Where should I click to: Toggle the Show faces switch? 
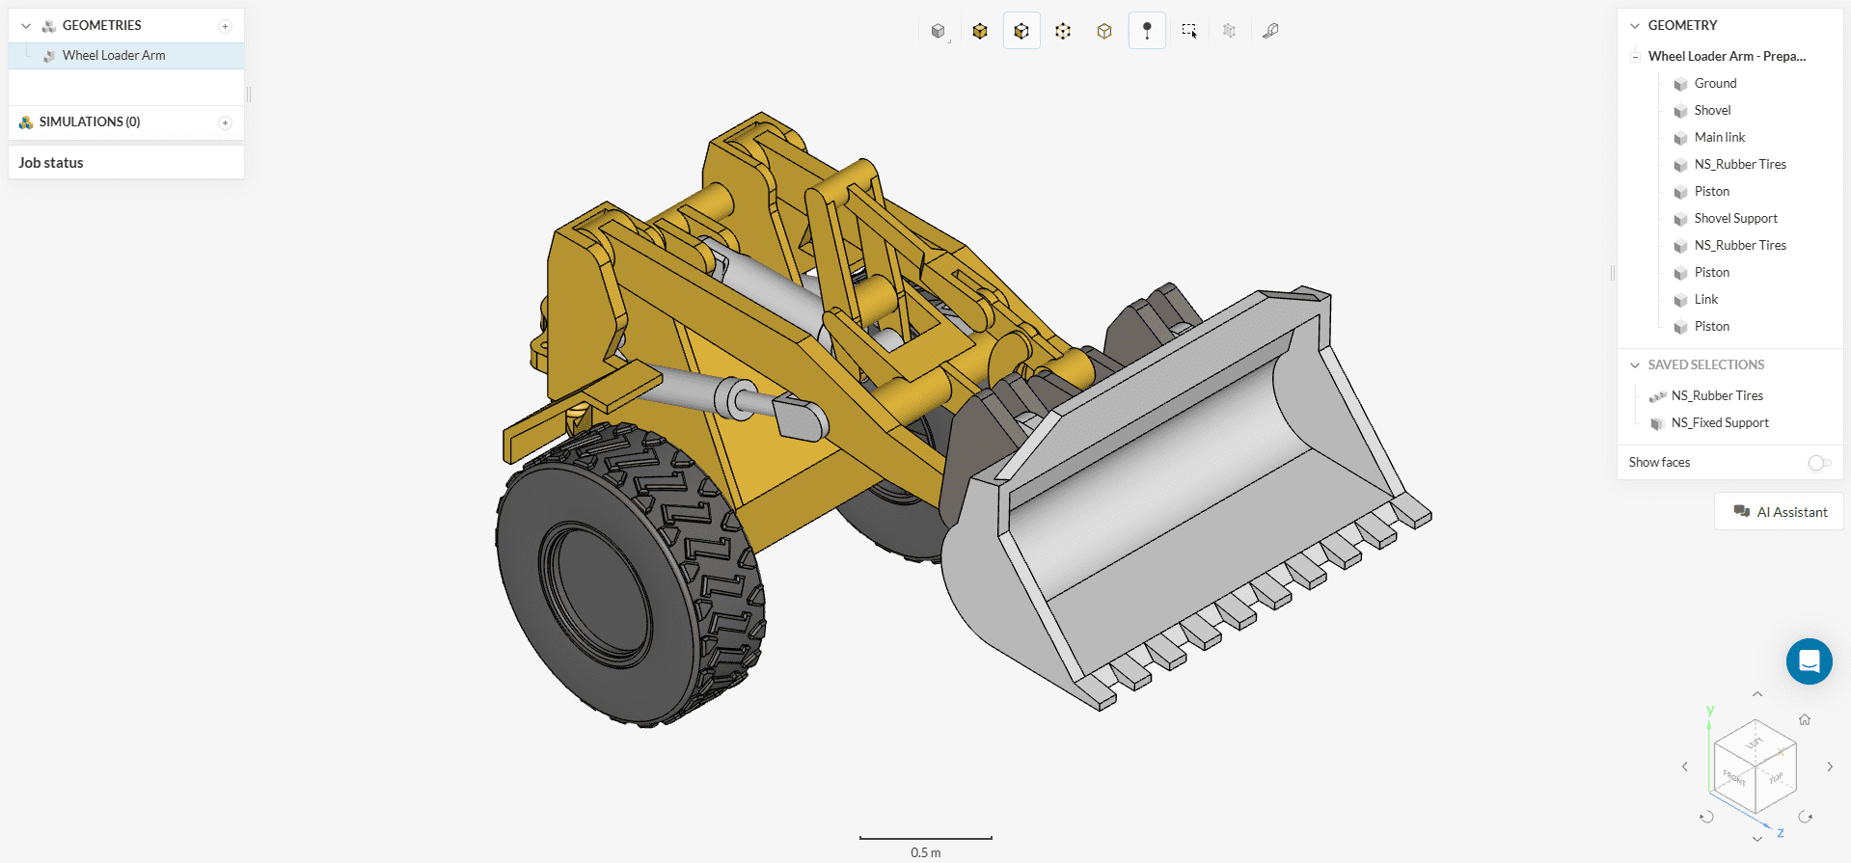pyautogui.click(x=1818, y=463)
